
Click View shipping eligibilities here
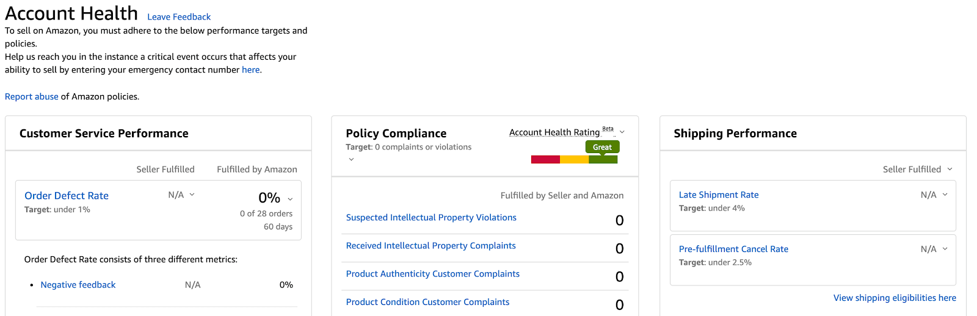pyautogui.click(x=895, y=298)
